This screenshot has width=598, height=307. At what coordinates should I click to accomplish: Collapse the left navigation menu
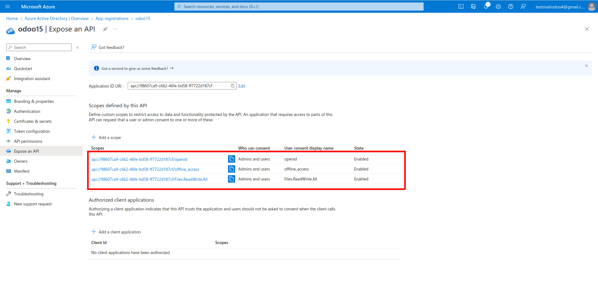click(x=78, y=47)
